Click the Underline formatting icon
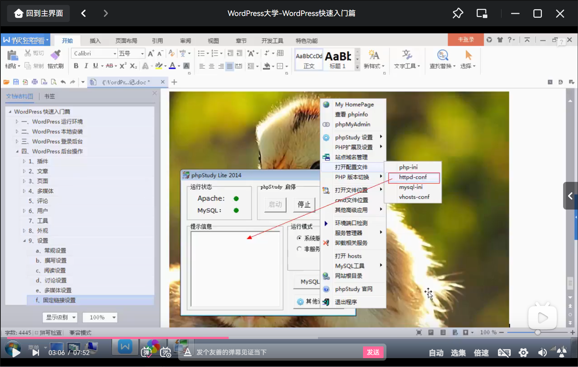 click(96, 66)
